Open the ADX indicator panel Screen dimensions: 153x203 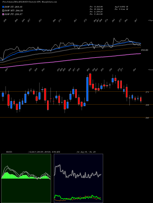pos(78,178)
